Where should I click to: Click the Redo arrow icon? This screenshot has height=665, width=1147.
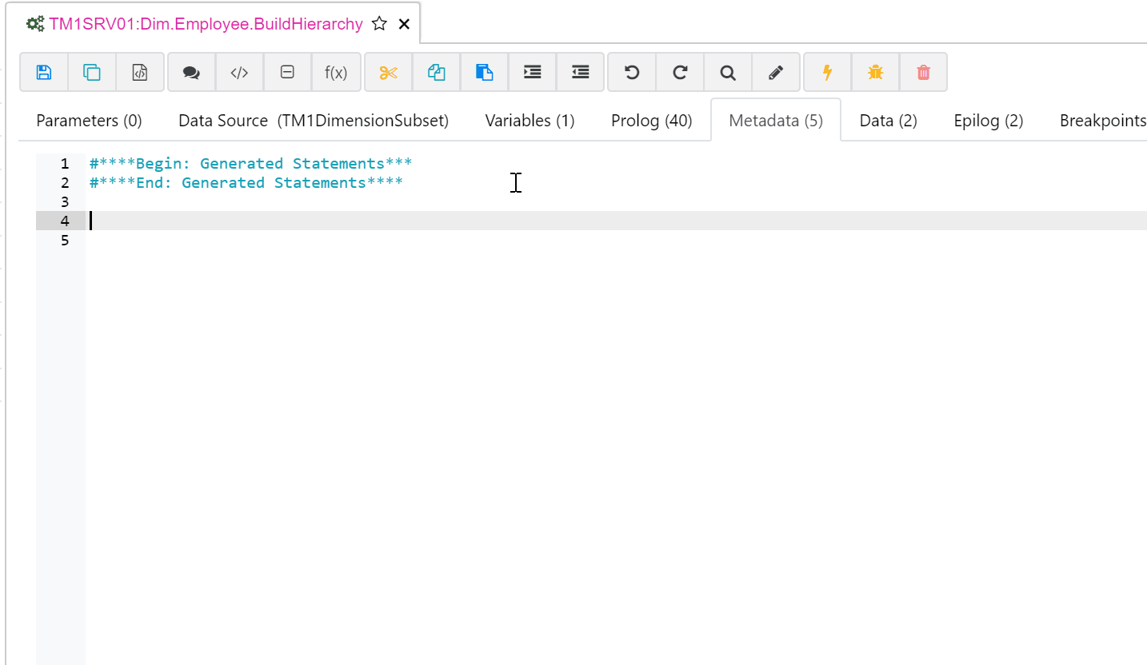coord(680,73)
